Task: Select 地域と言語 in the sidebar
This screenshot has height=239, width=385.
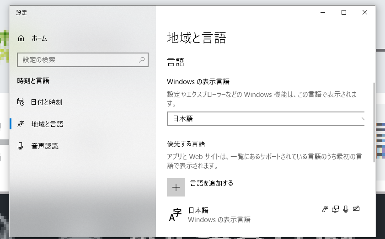Action: tap(47, 124)
